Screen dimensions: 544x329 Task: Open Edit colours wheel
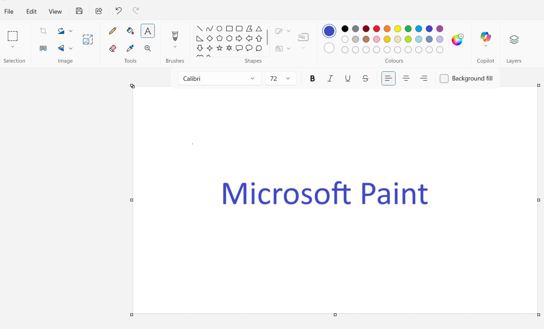tap(457, 40)
